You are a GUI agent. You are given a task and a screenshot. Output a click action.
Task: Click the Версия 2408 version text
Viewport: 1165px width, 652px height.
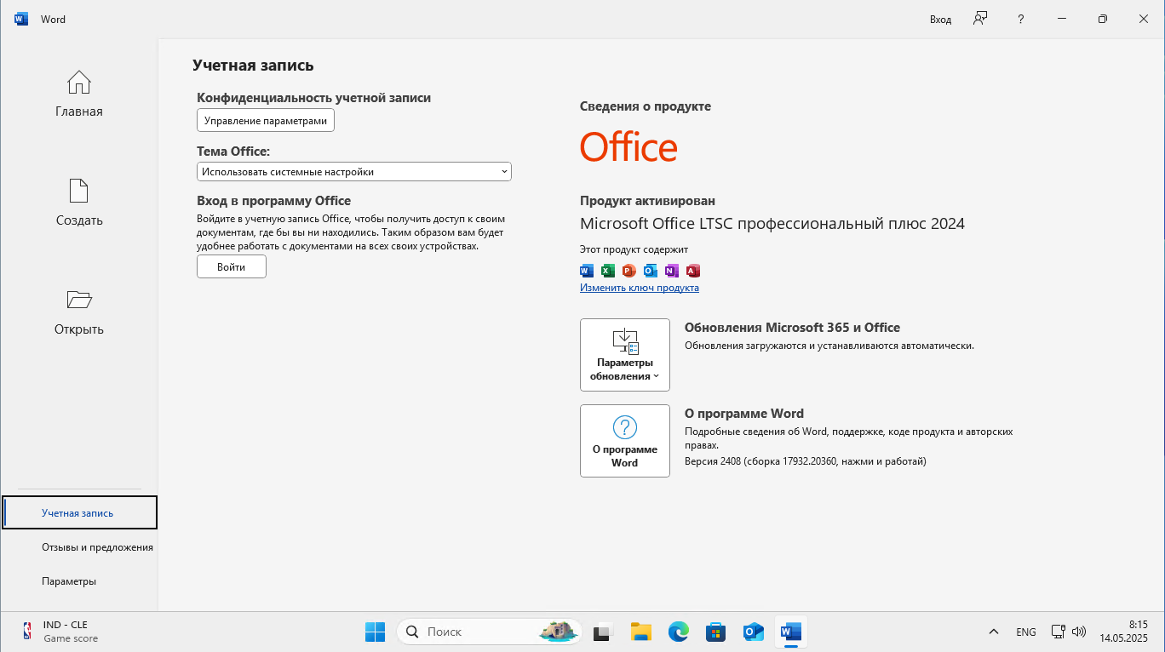(806, 461)
